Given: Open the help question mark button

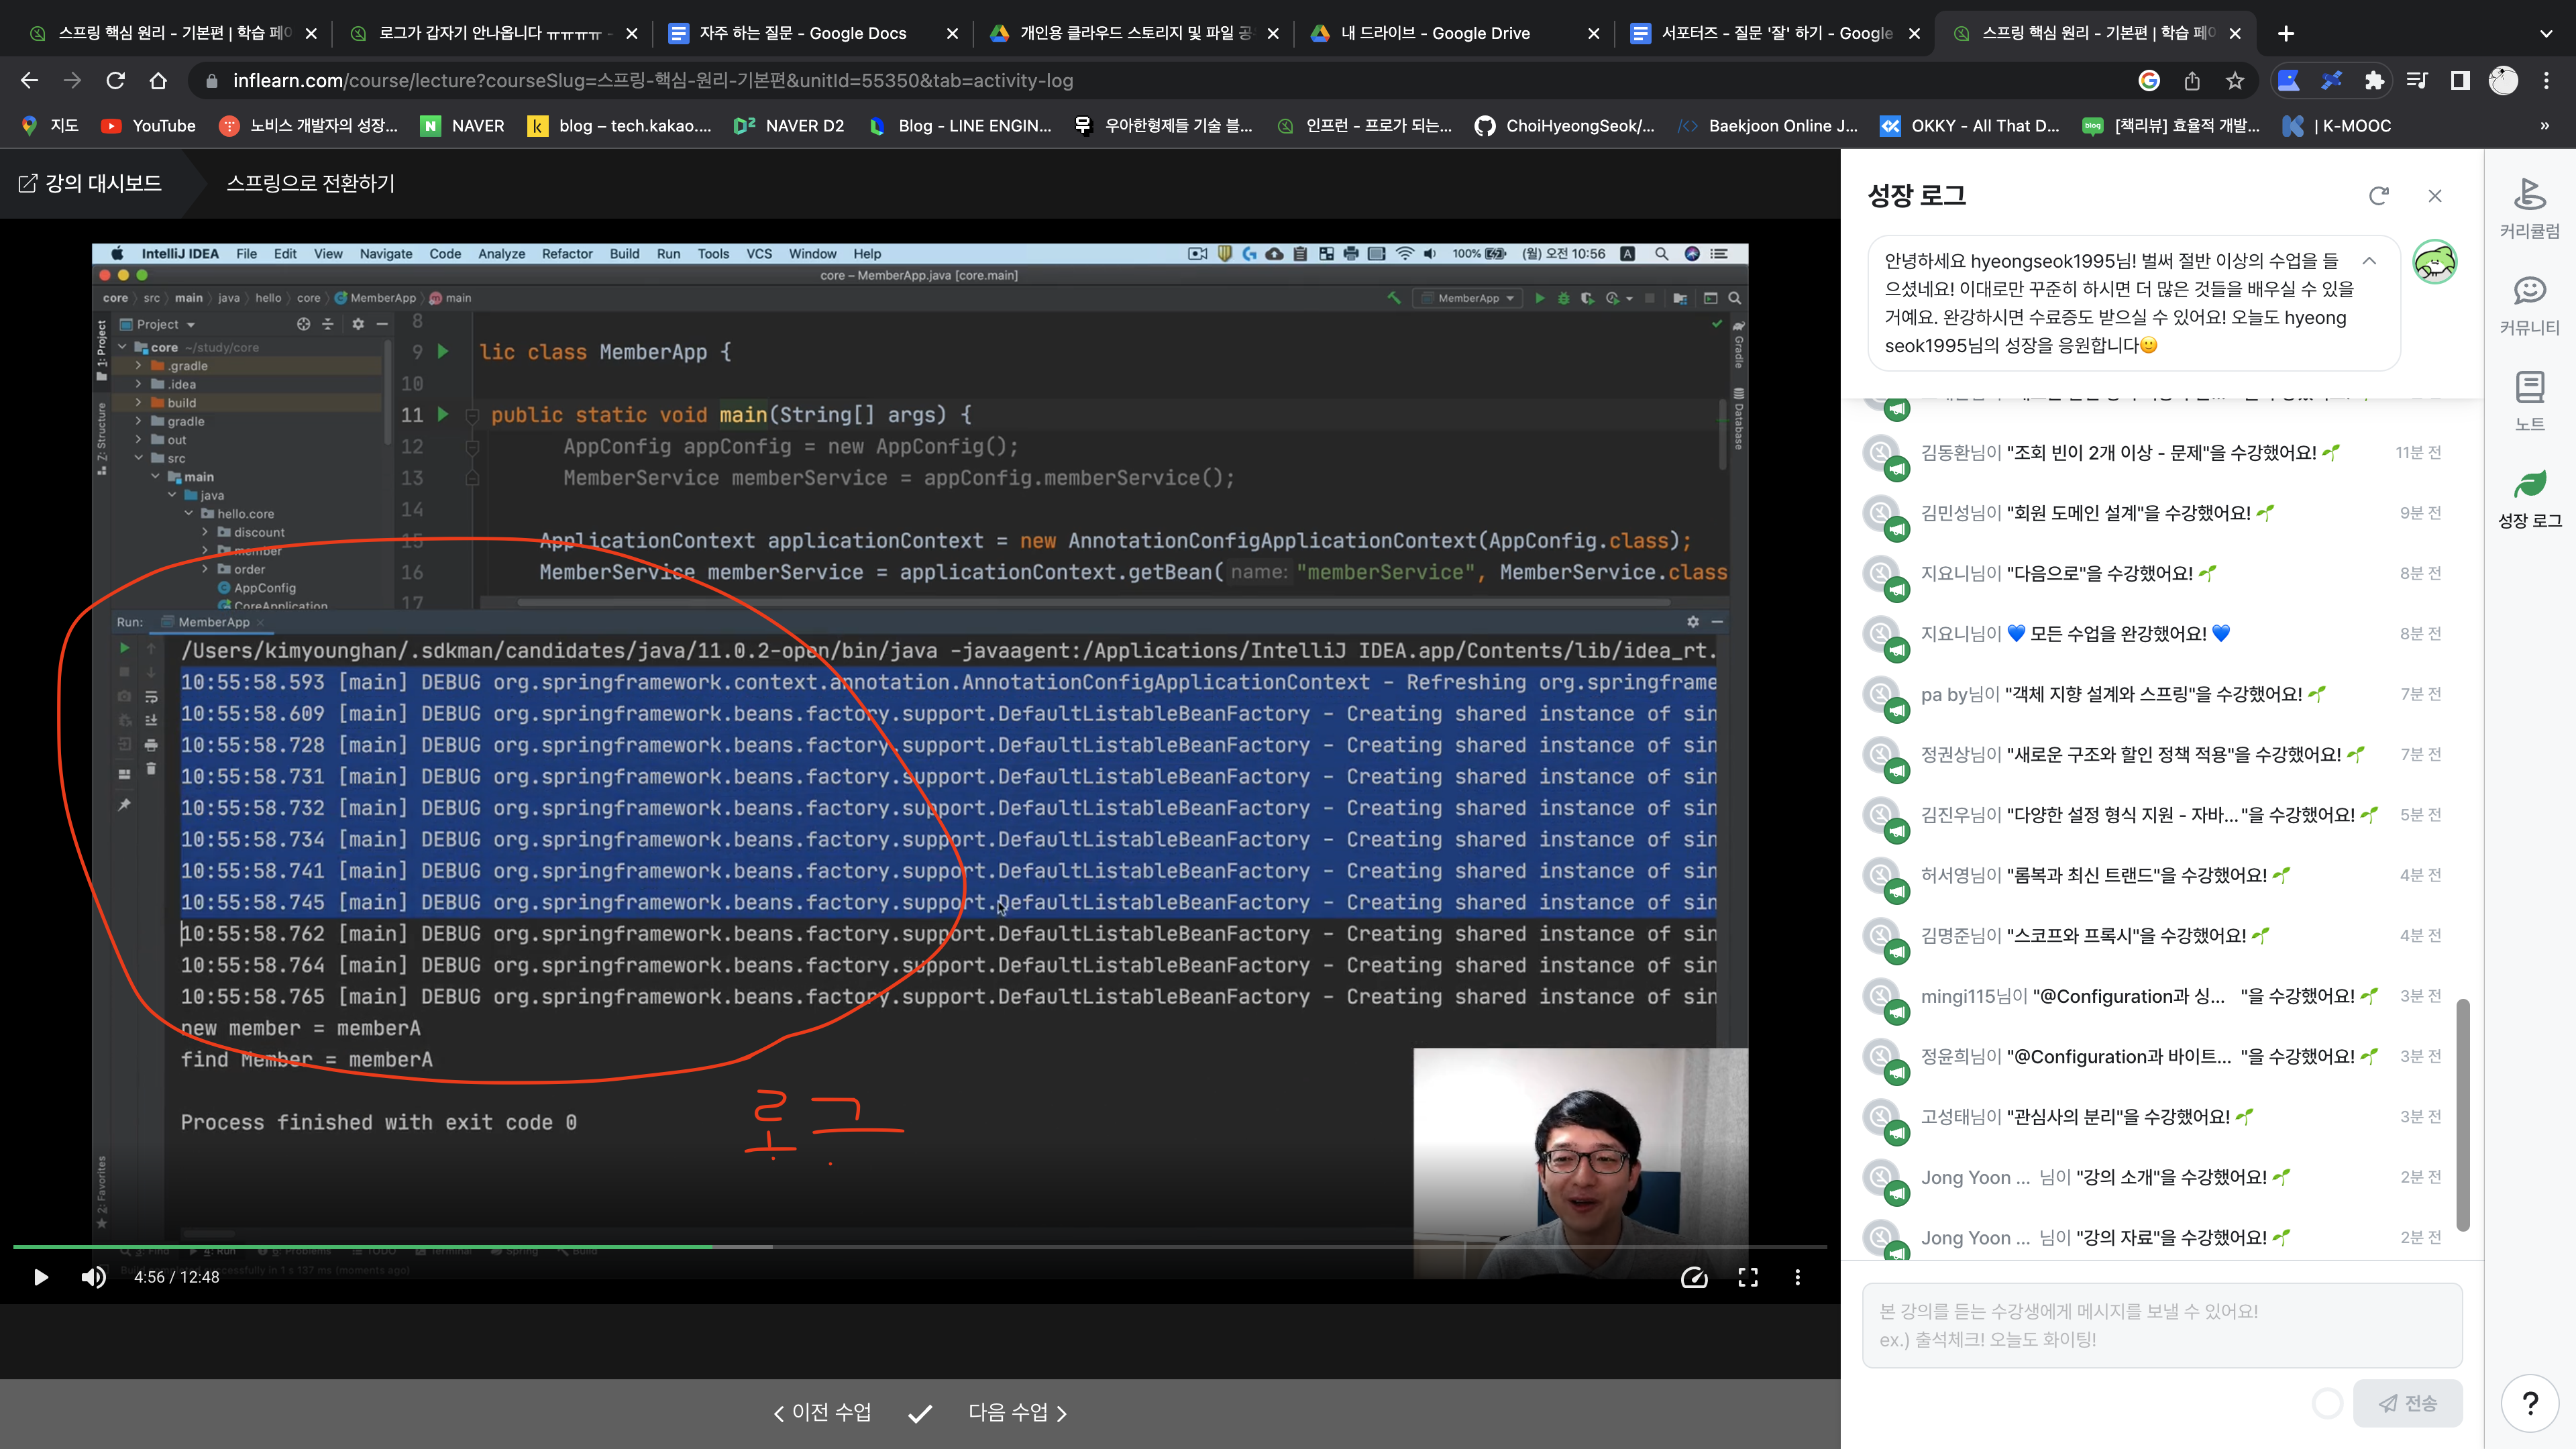Looking at the screenshot, I should (2530, 1403).
